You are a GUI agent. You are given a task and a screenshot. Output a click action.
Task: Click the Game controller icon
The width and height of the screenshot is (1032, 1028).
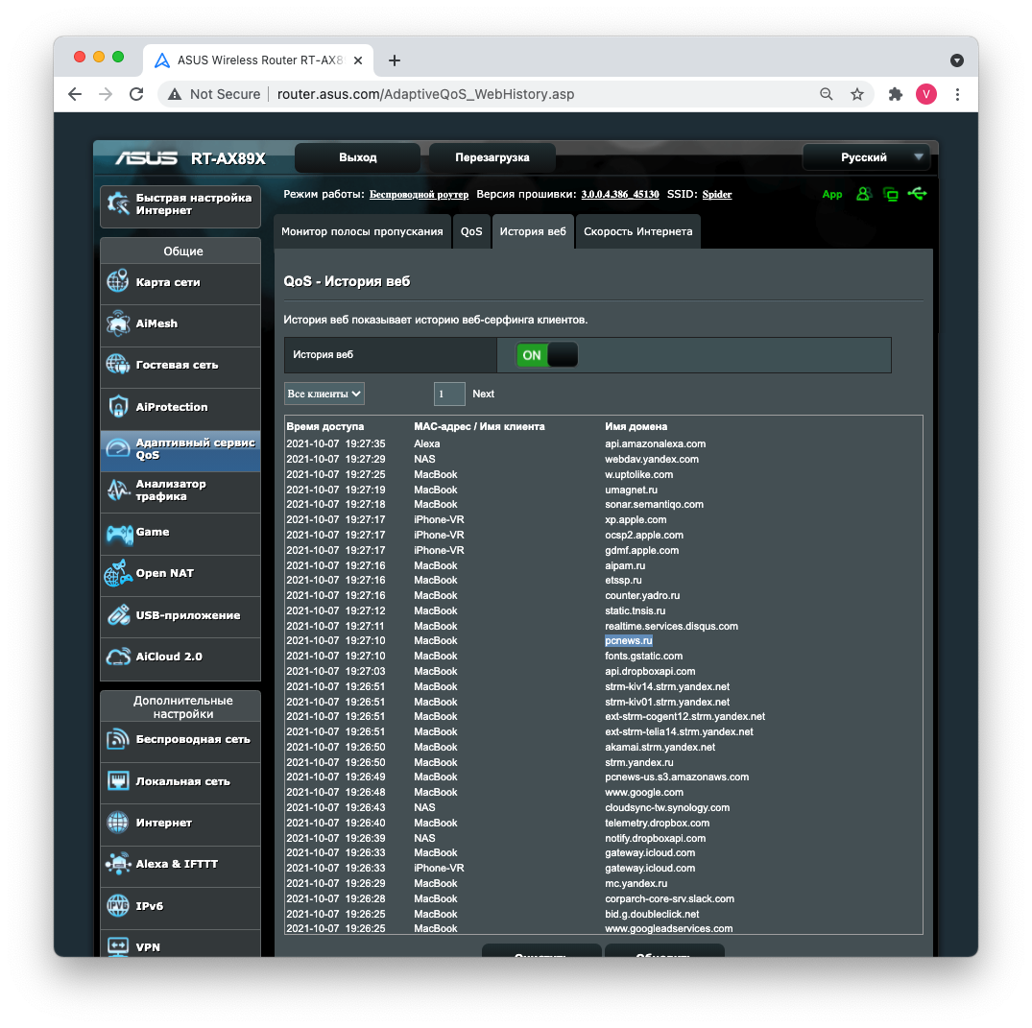click(x=119, y=533)
